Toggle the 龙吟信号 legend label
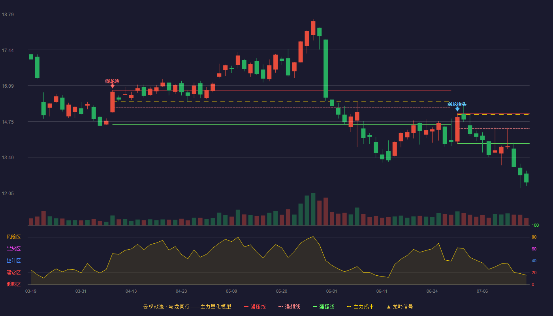 [403, 307]
